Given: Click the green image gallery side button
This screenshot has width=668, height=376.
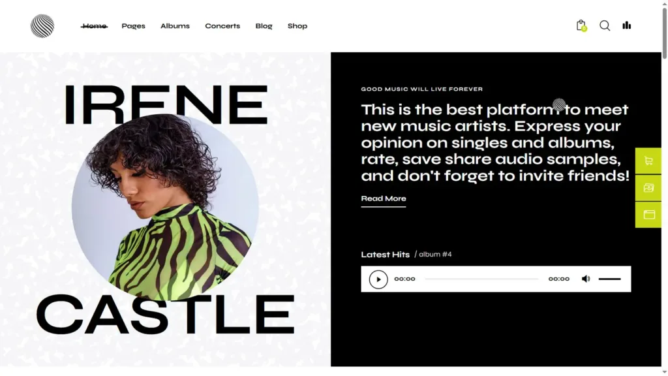Looking at the screenshot, I should pos(648,187).
